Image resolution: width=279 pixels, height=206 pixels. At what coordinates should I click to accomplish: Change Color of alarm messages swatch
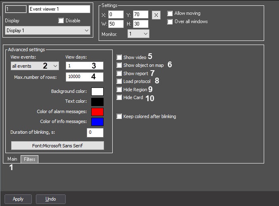point(97,112)
